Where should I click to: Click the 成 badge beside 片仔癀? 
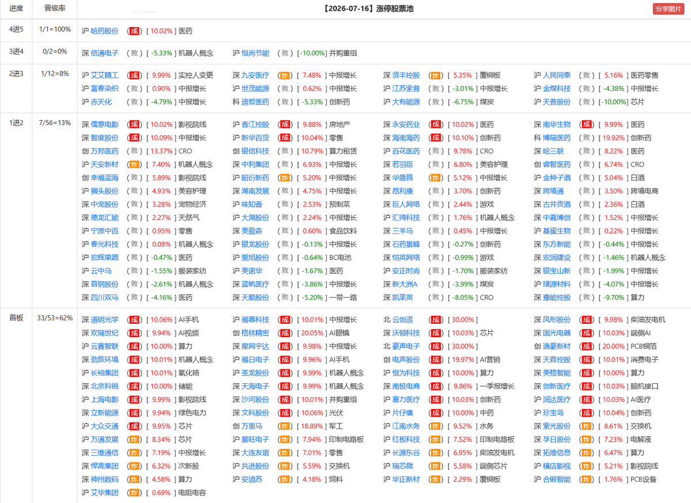(436, 413)
